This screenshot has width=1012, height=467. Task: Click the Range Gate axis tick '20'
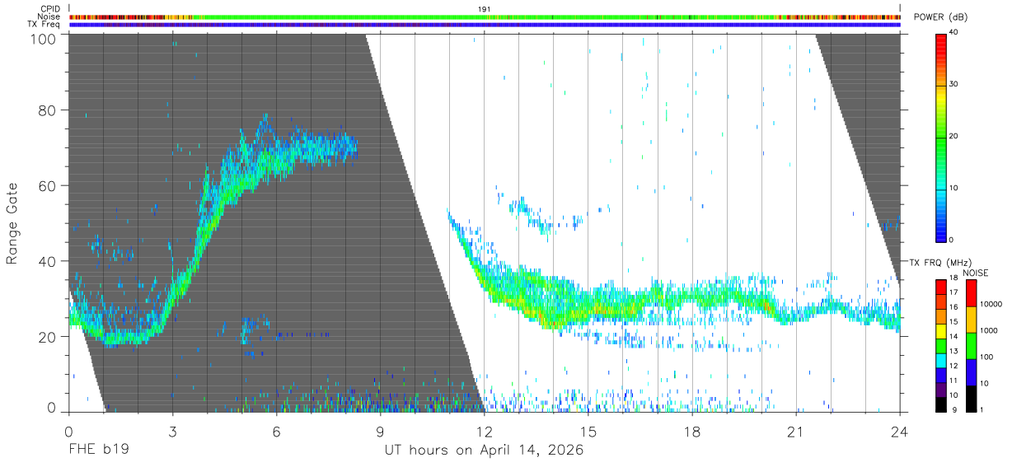pos(49,337)
